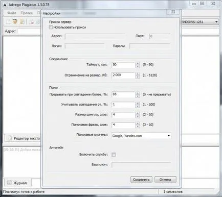Increase Поисковая фраза words up arrow
This screenshot has width=222, height=197.
[138, 124]
